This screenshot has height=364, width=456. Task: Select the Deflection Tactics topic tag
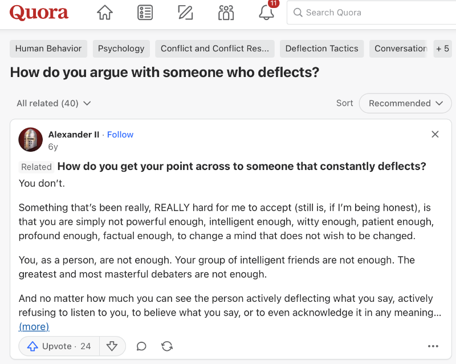click(x=321, y=48)
